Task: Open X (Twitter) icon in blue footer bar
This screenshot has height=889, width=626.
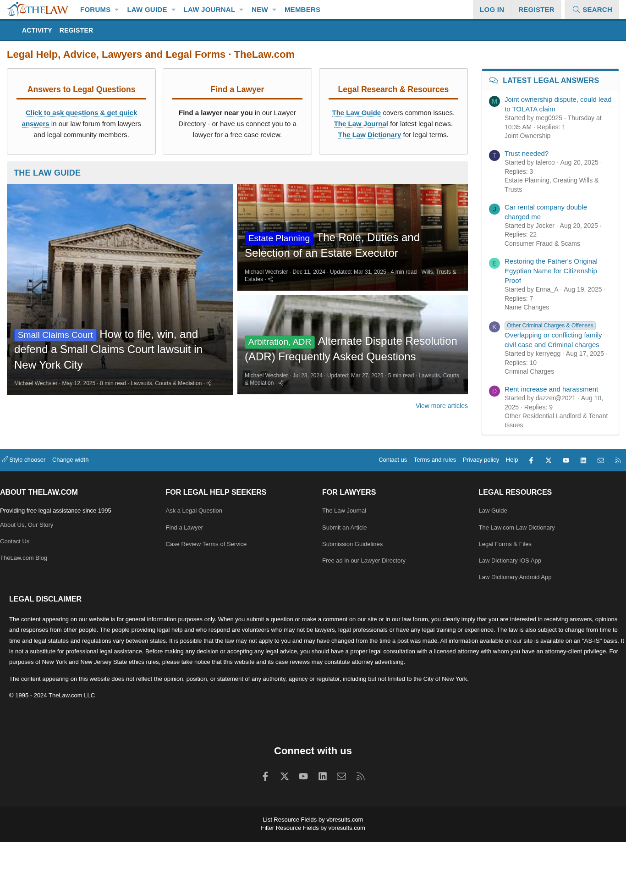Action: click(549, 460)
